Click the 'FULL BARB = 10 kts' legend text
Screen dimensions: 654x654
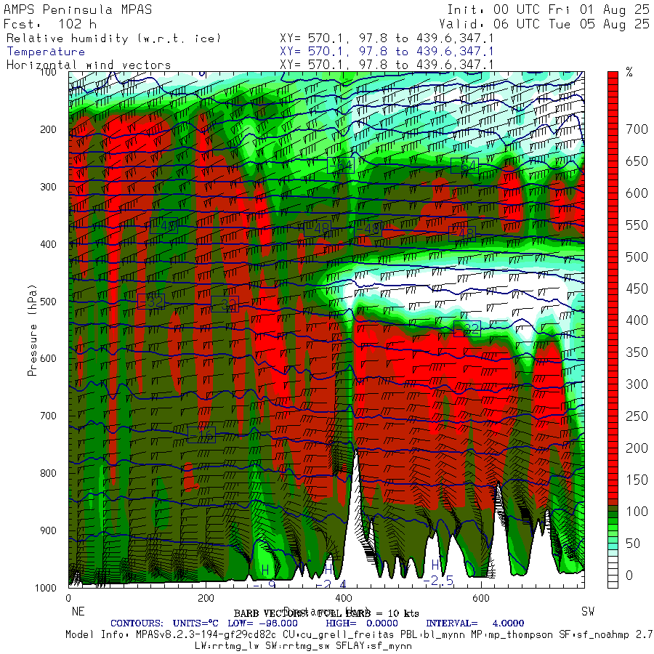click(368, 613)
